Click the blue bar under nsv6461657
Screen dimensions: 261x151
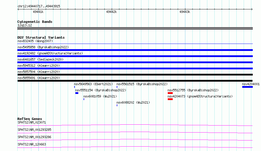point(135,62)
